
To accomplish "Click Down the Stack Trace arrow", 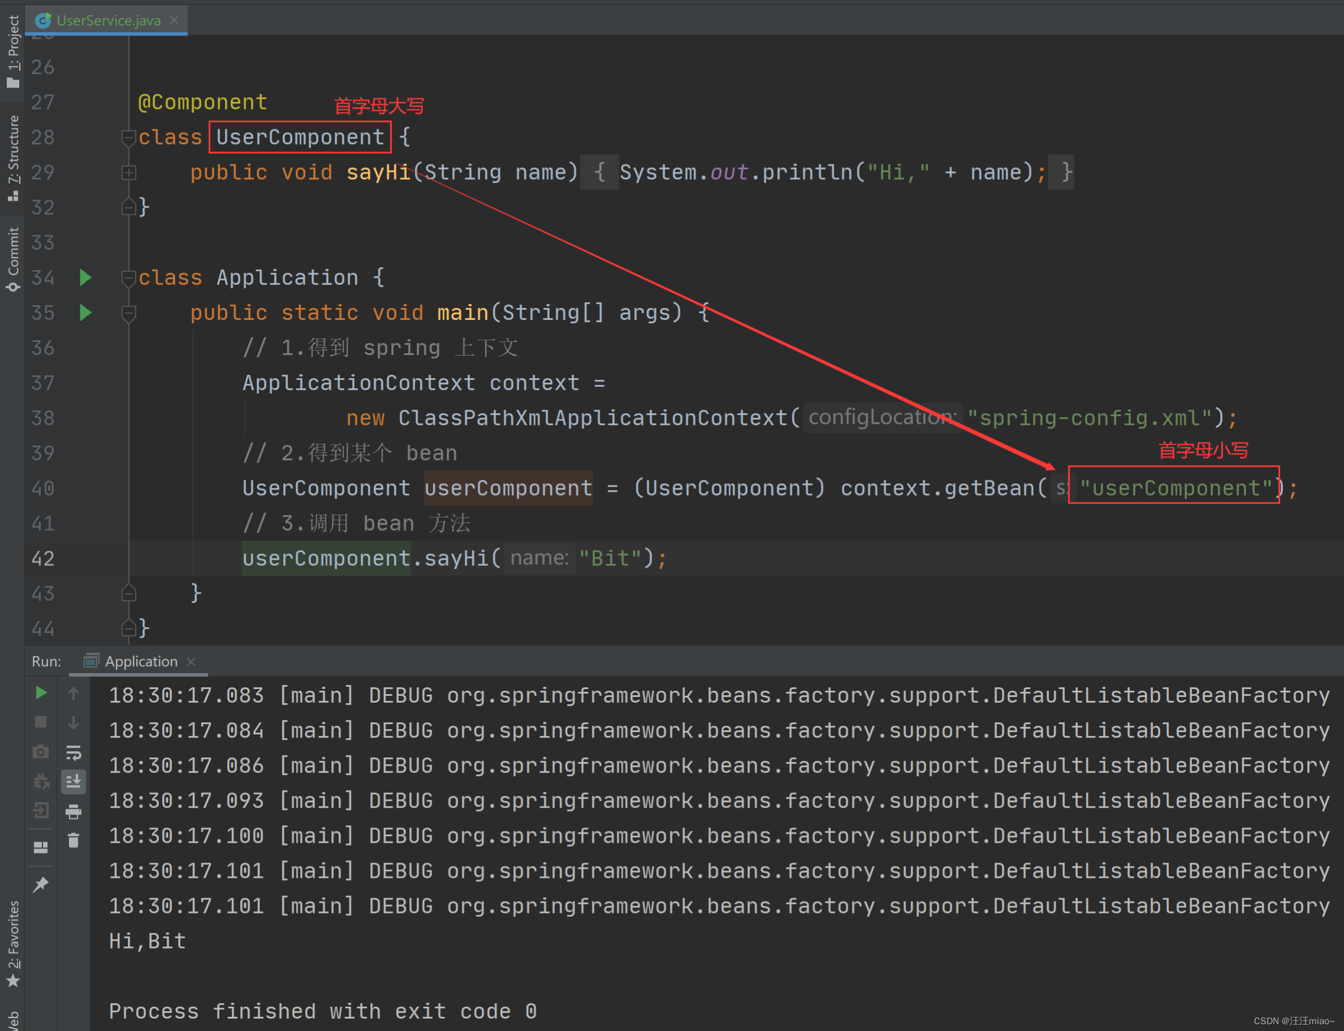I will click(73, 722).
